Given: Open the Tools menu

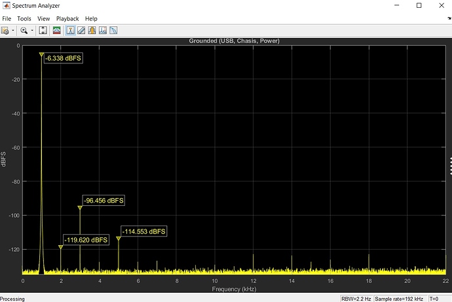Looking at the screenshot, I should tap(24, 19).
